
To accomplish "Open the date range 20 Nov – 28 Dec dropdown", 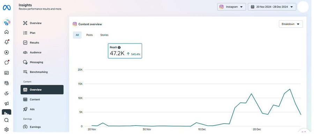I will pos(272,7).
